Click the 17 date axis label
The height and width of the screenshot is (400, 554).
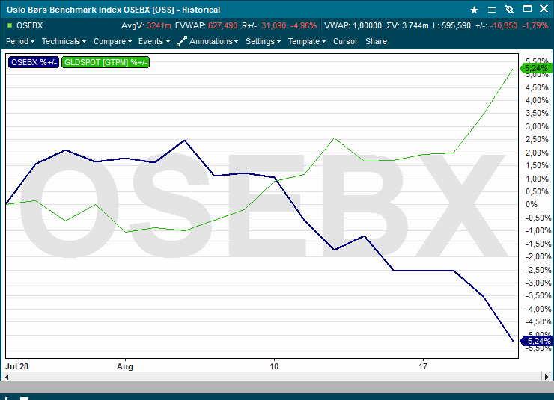point(423,366)
